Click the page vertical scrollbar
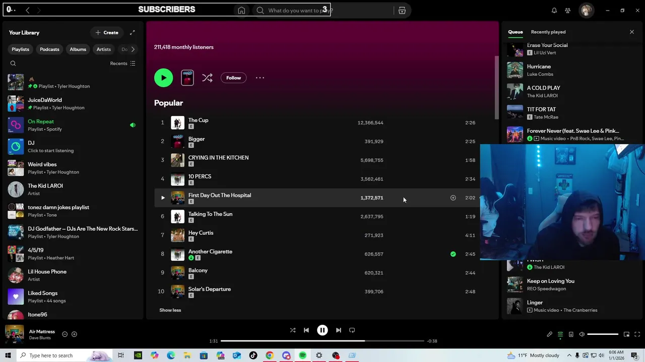 click(496, 88)
